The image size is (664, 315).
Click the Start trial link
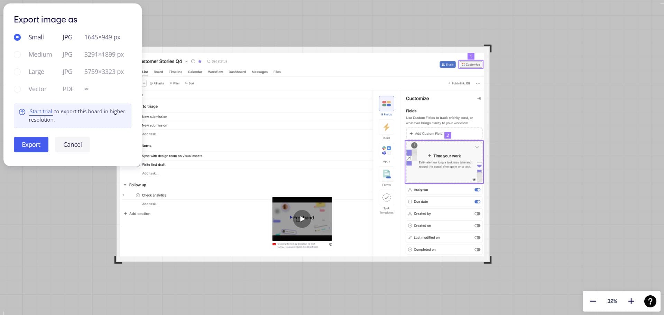[41, 111]
